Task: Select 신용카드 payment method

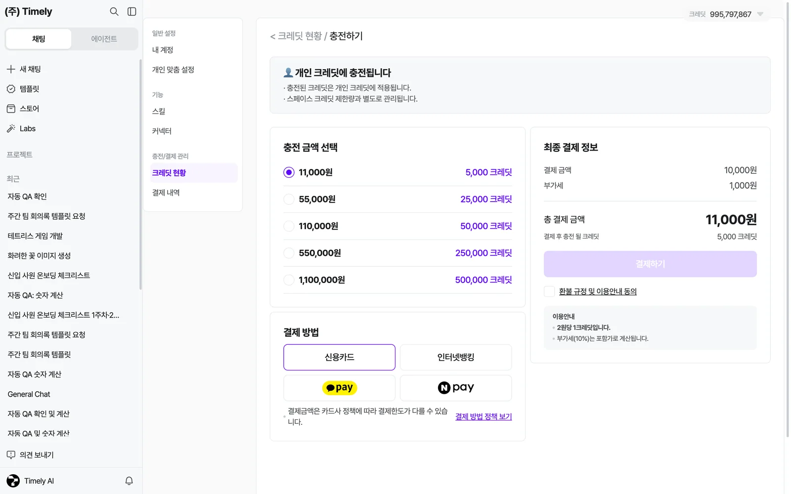Action: 339,357
